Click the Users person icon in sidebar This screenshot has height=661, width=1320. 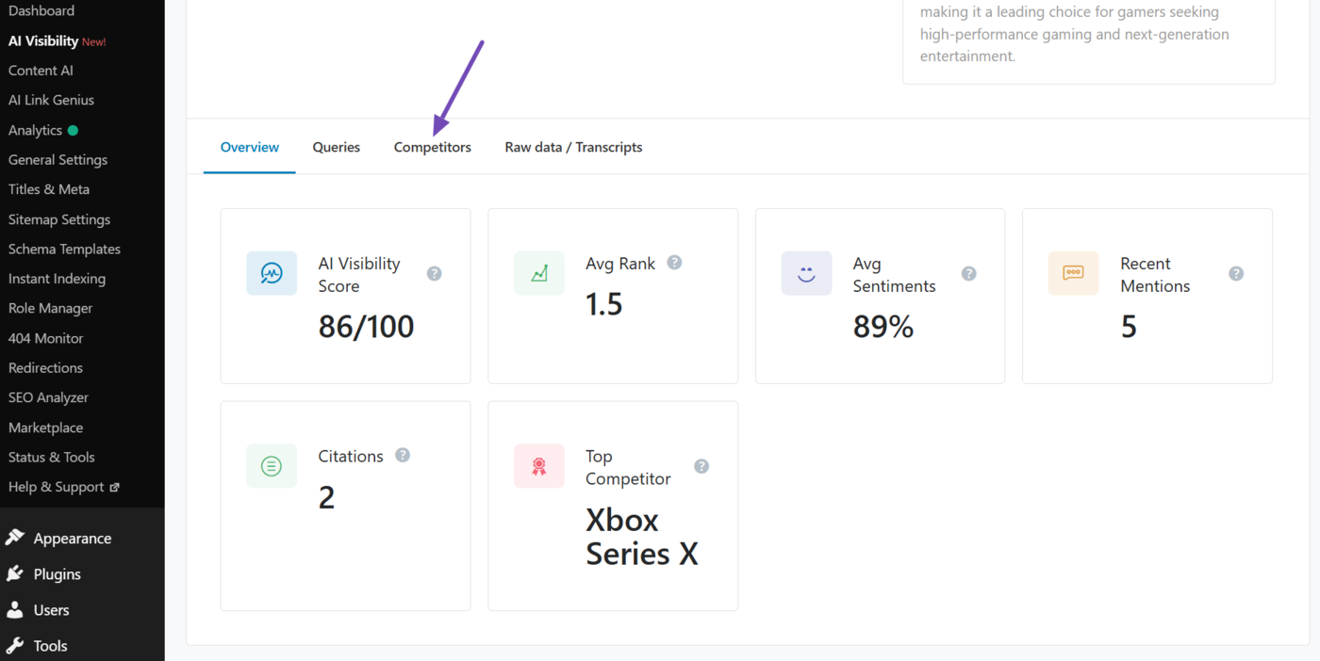15,609
